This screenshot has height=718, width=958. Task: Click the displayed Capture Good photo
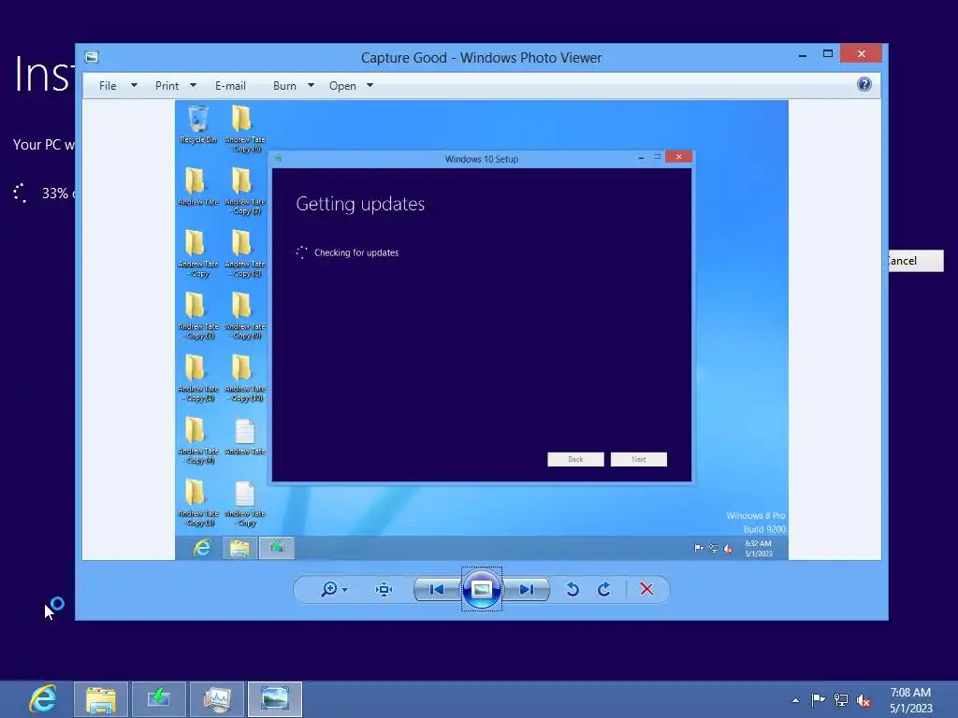coord(482,330)
